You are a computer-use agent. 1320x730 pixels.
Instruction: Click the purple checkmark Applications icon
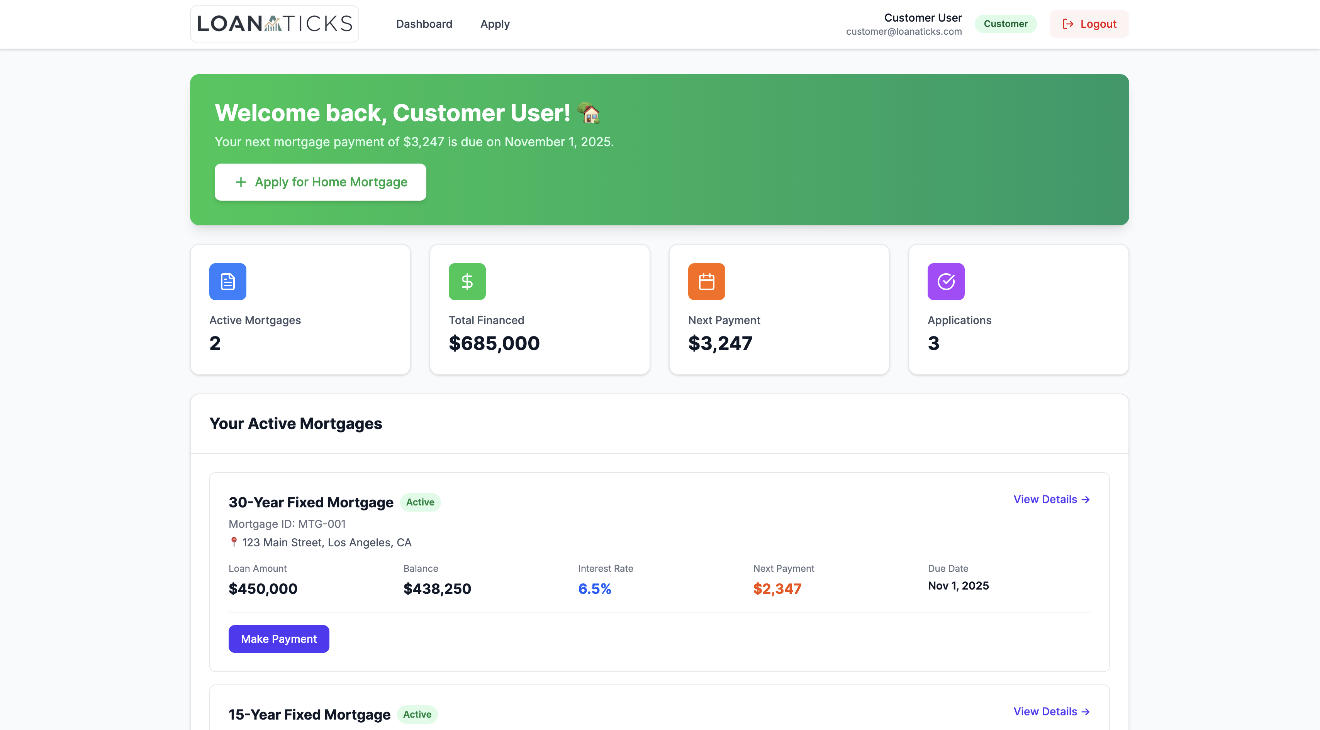(945, 282)
